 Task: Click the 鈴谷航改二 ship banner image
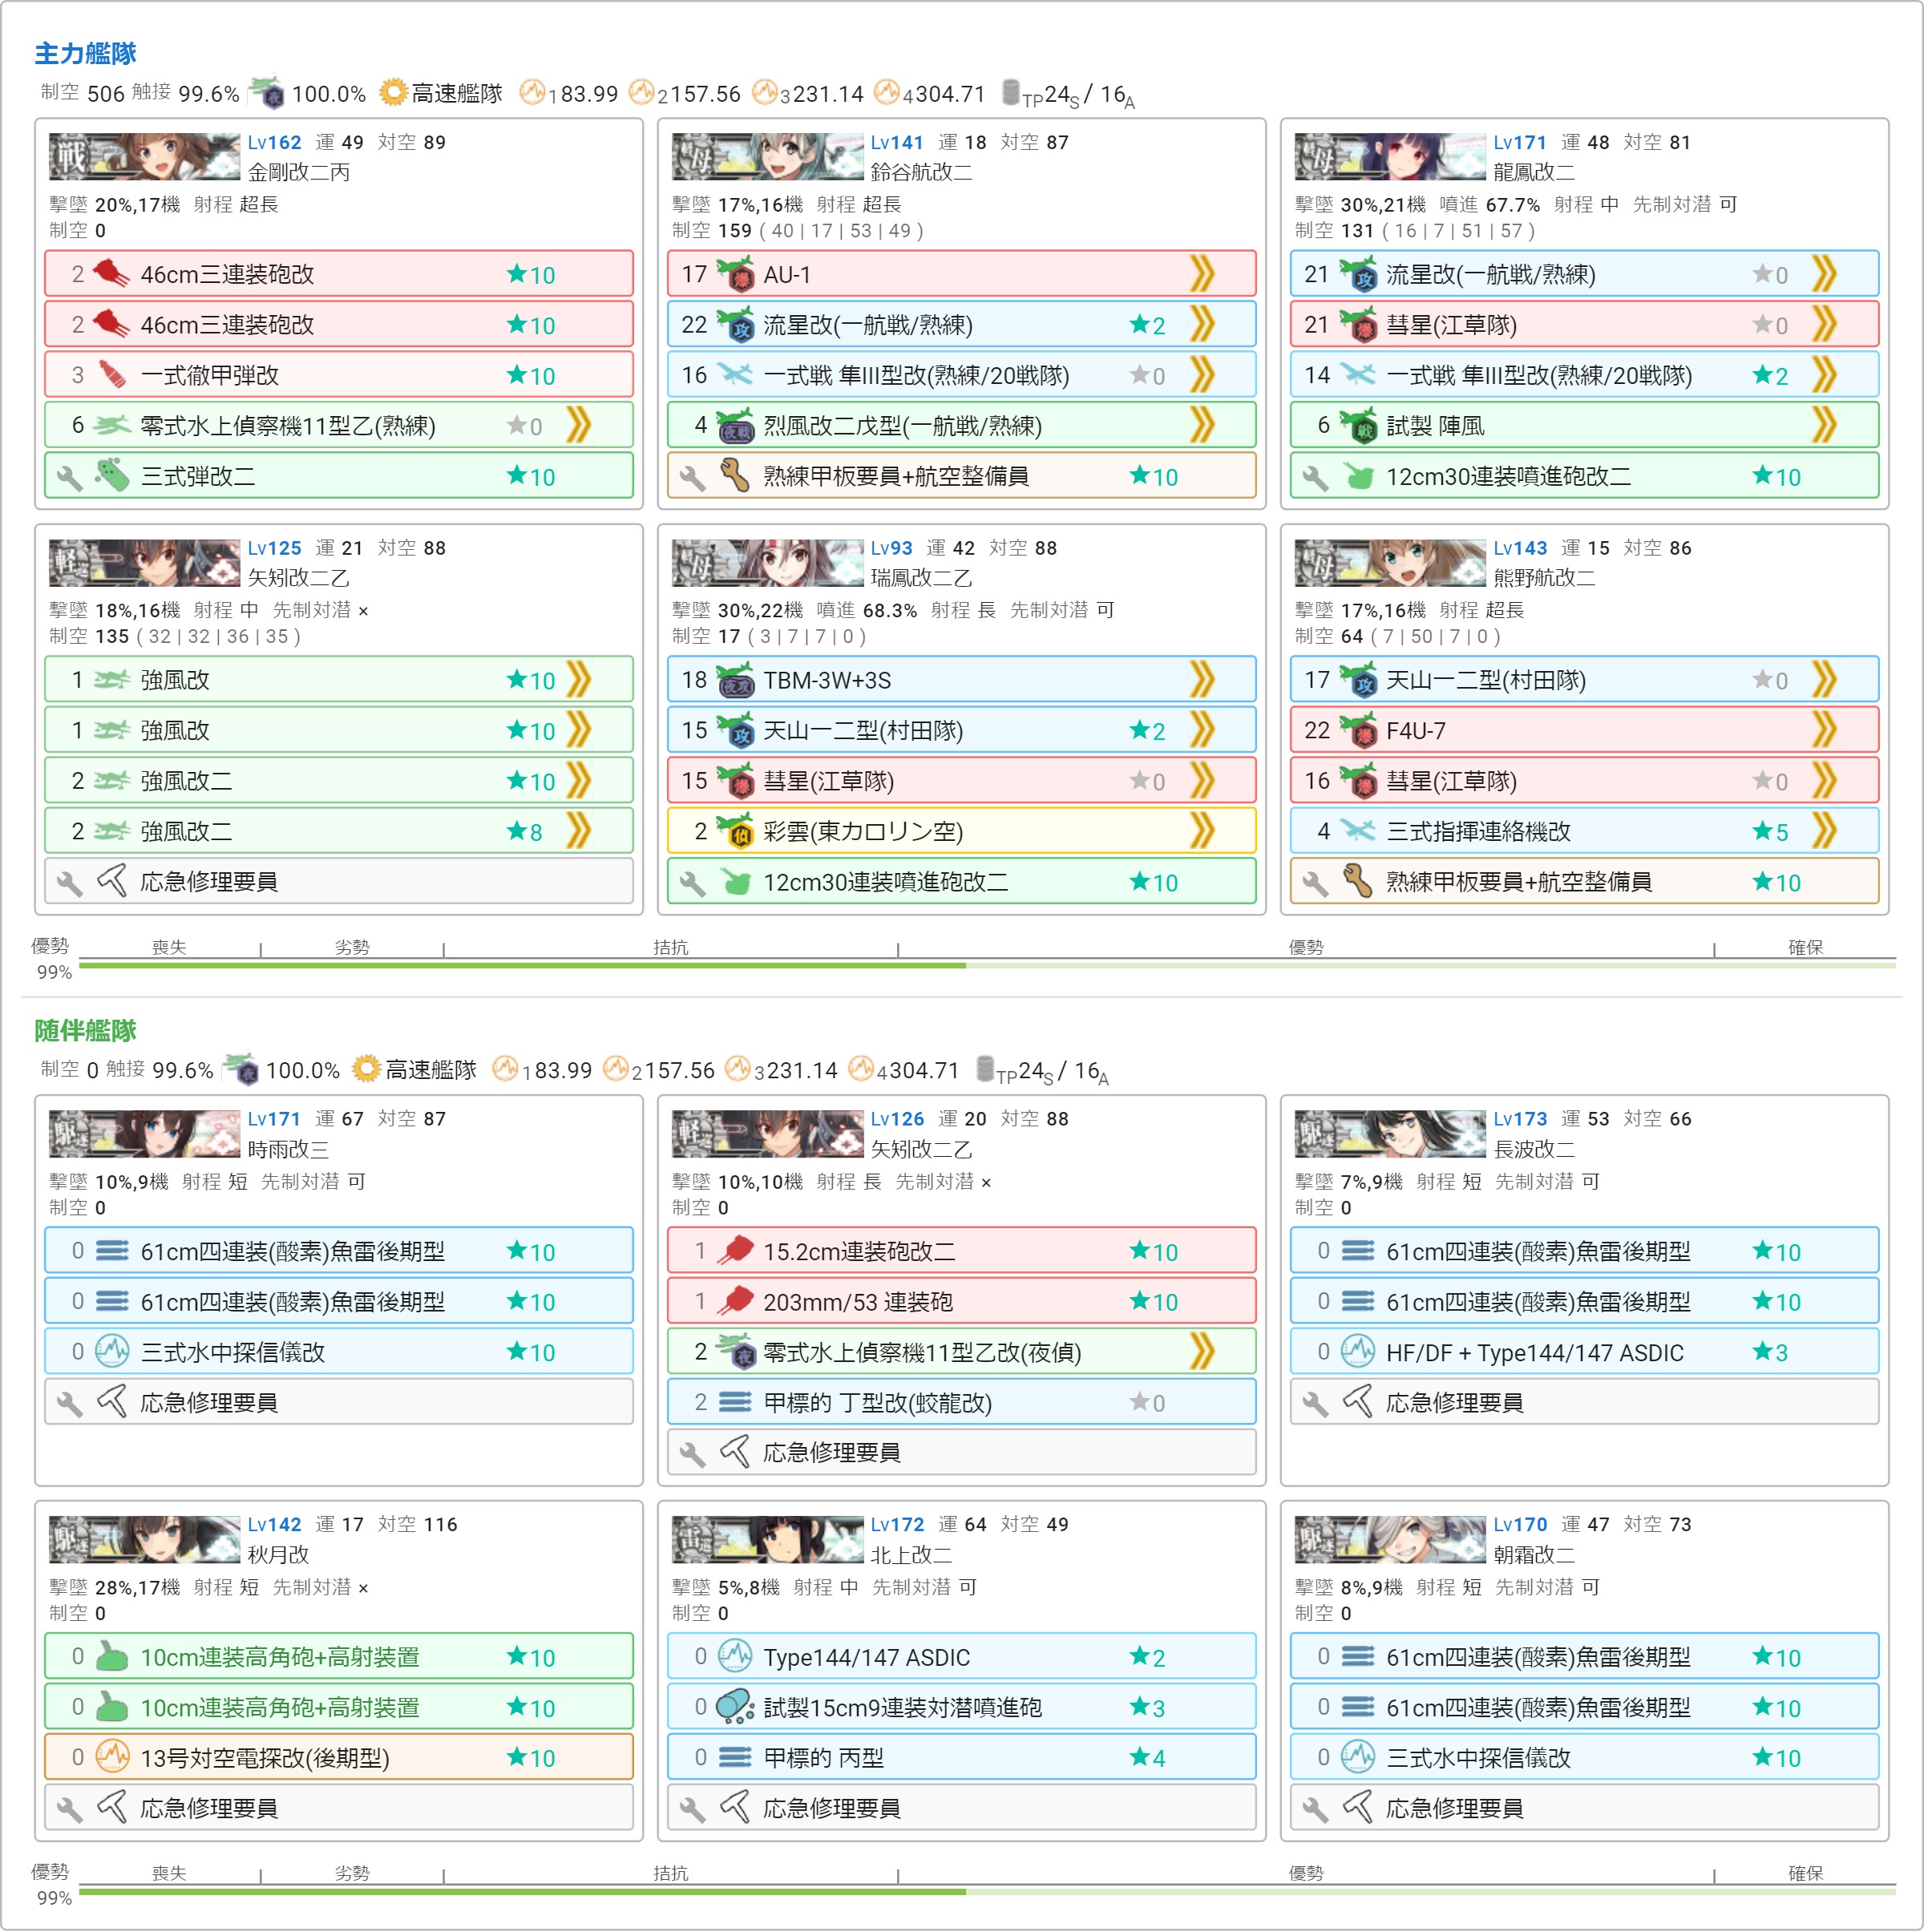tap(767, 157)
